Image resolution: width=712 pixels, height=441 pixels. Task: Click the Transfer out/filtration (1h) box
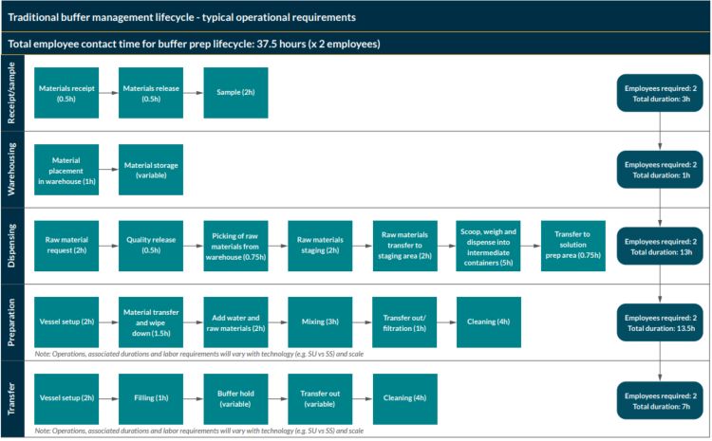coord(404,322)
